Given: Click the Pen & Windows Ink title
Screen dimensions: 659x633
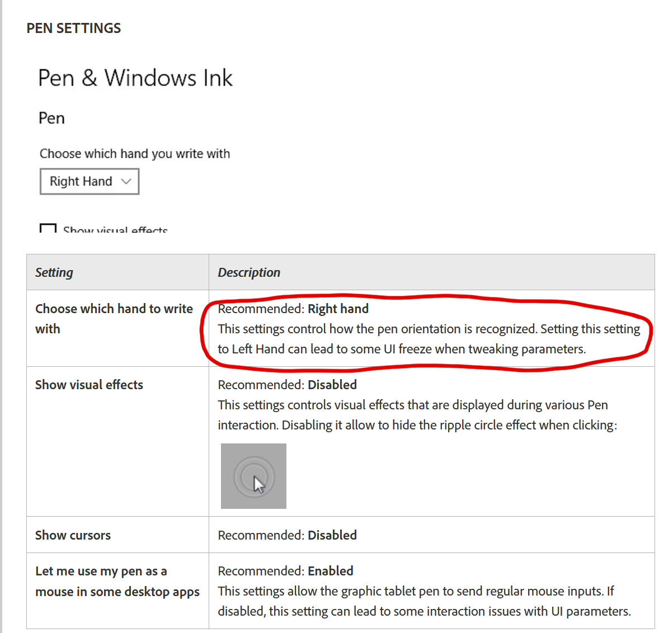Looking at the screenshot, I should click(x=135, y=78).
